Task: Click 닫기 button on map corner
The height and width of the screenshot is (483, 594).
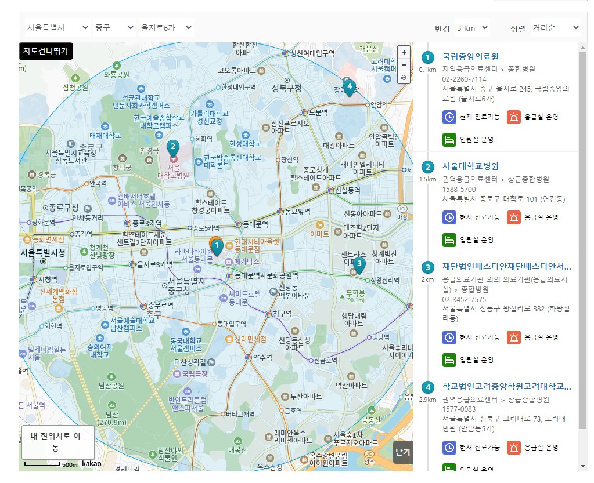Action: pyautogui.click(x=403, y=452)
